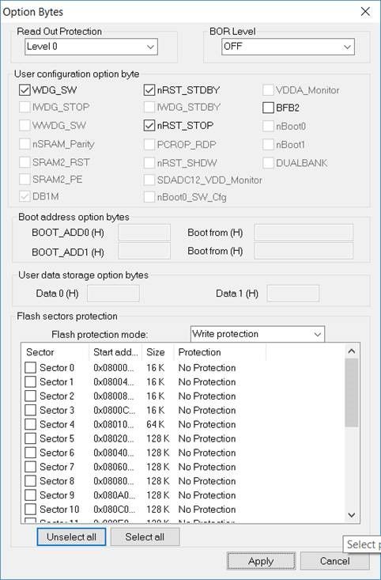Click Sector 0 start address 0x08000...
Screen dimensions: 381x580
(x=114, y=368)
